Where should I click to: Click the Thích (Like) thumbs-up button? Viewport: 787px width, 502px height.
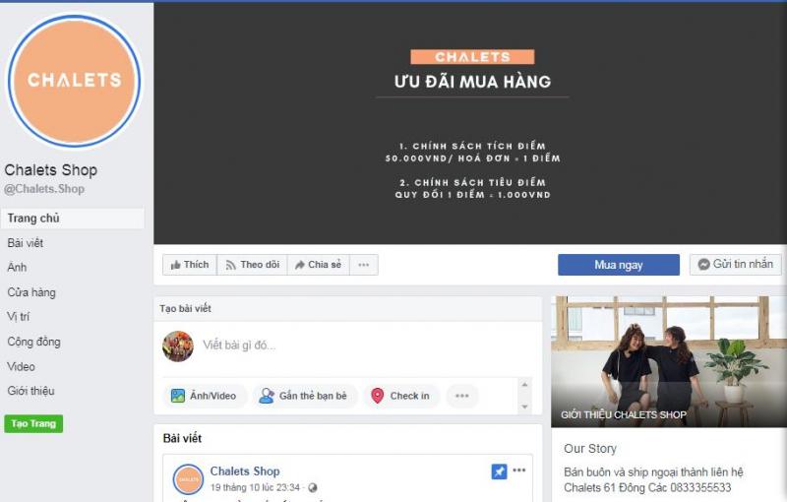point(189,265)
